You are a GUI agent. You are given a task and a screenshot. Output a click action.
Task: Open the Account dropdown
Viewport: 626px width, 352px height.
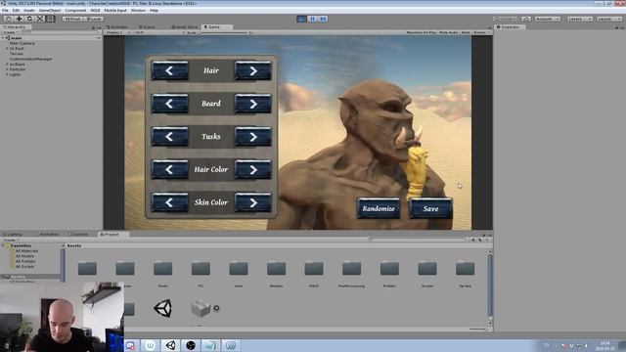click(x=548, y=19)
